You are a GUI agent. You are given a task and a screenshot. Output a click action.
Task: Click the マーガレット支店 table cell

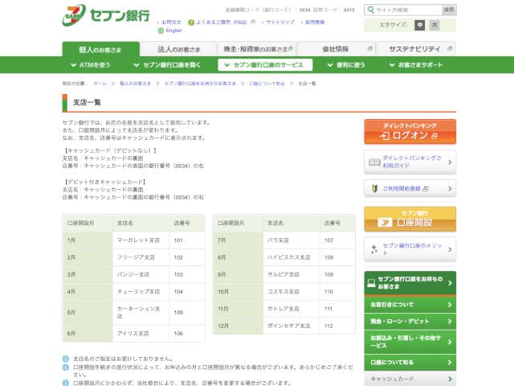click(141, 240)
